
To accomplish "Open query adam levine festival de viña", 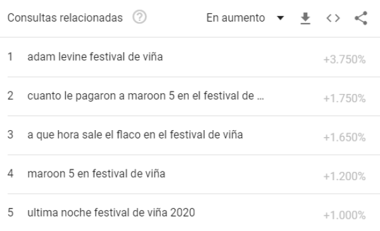I will (x=95, y=57).
